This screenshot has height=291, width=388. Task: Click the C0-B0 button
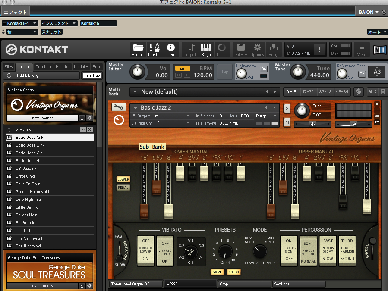tap(233, 272)
